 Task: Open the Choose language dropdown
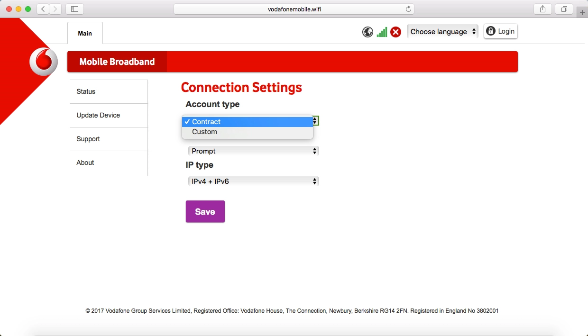click(442, 32)
